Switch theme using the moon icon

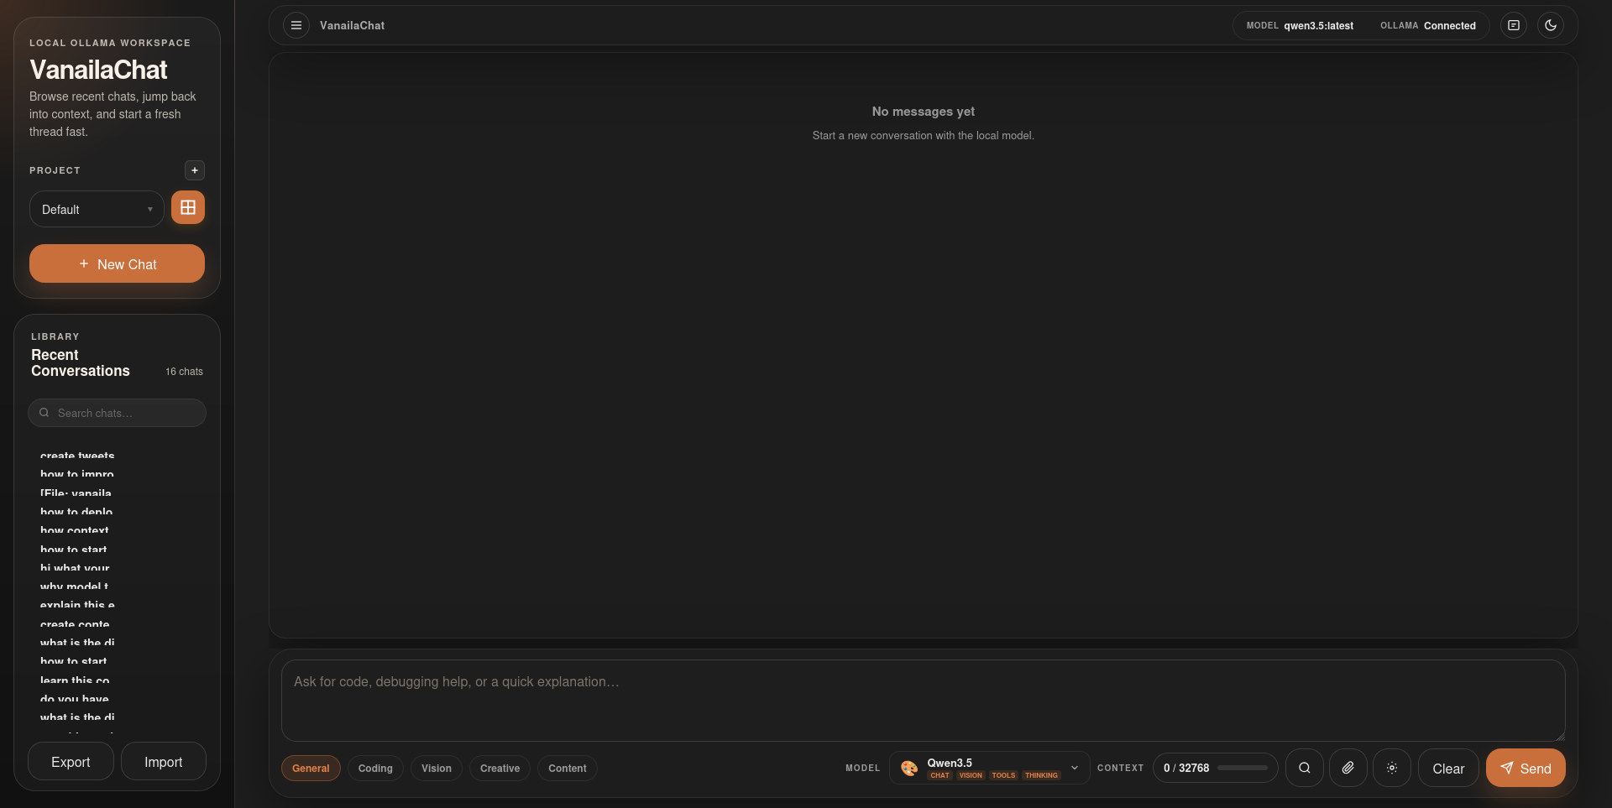[1551, 25]
